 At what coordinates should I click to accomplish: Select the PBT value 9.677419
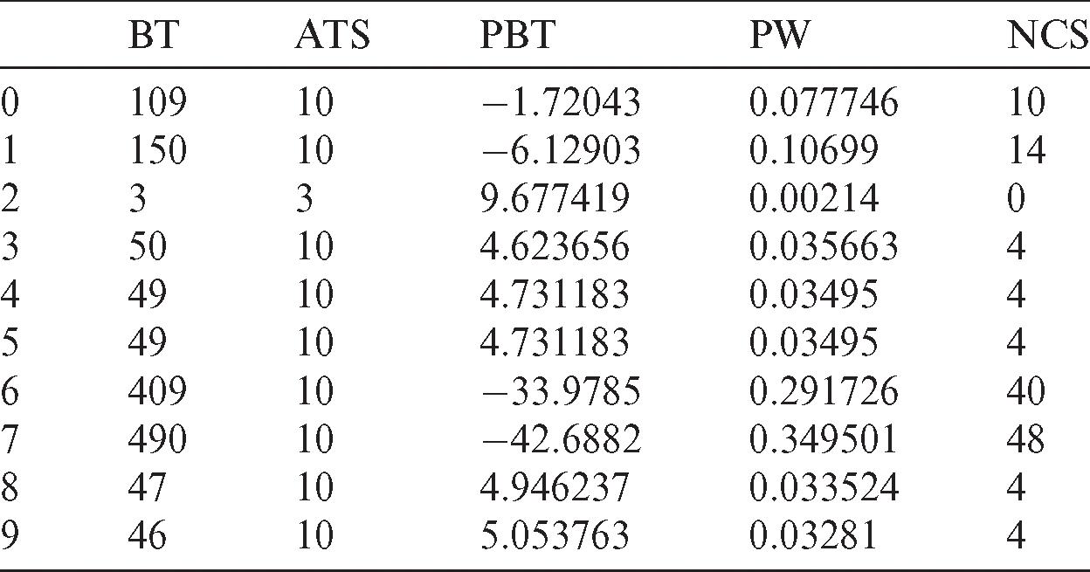[555, 200]
